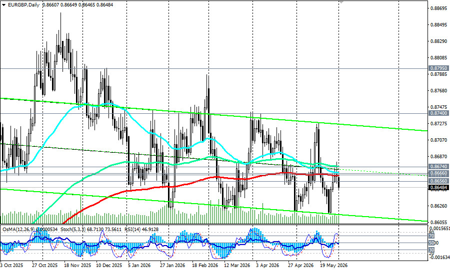Click the 0.87680 price axis tick
The image size is (450, 270).
tap(439, 90)
